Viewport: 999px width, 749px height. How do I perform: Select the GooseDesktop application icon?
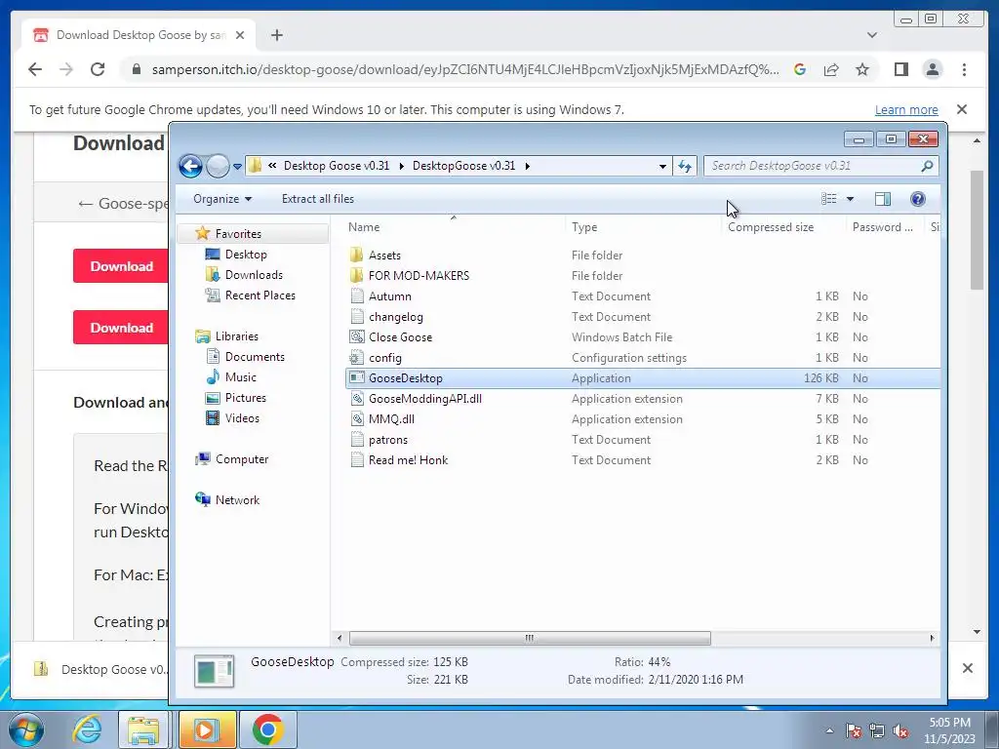[x=357, y=377]
